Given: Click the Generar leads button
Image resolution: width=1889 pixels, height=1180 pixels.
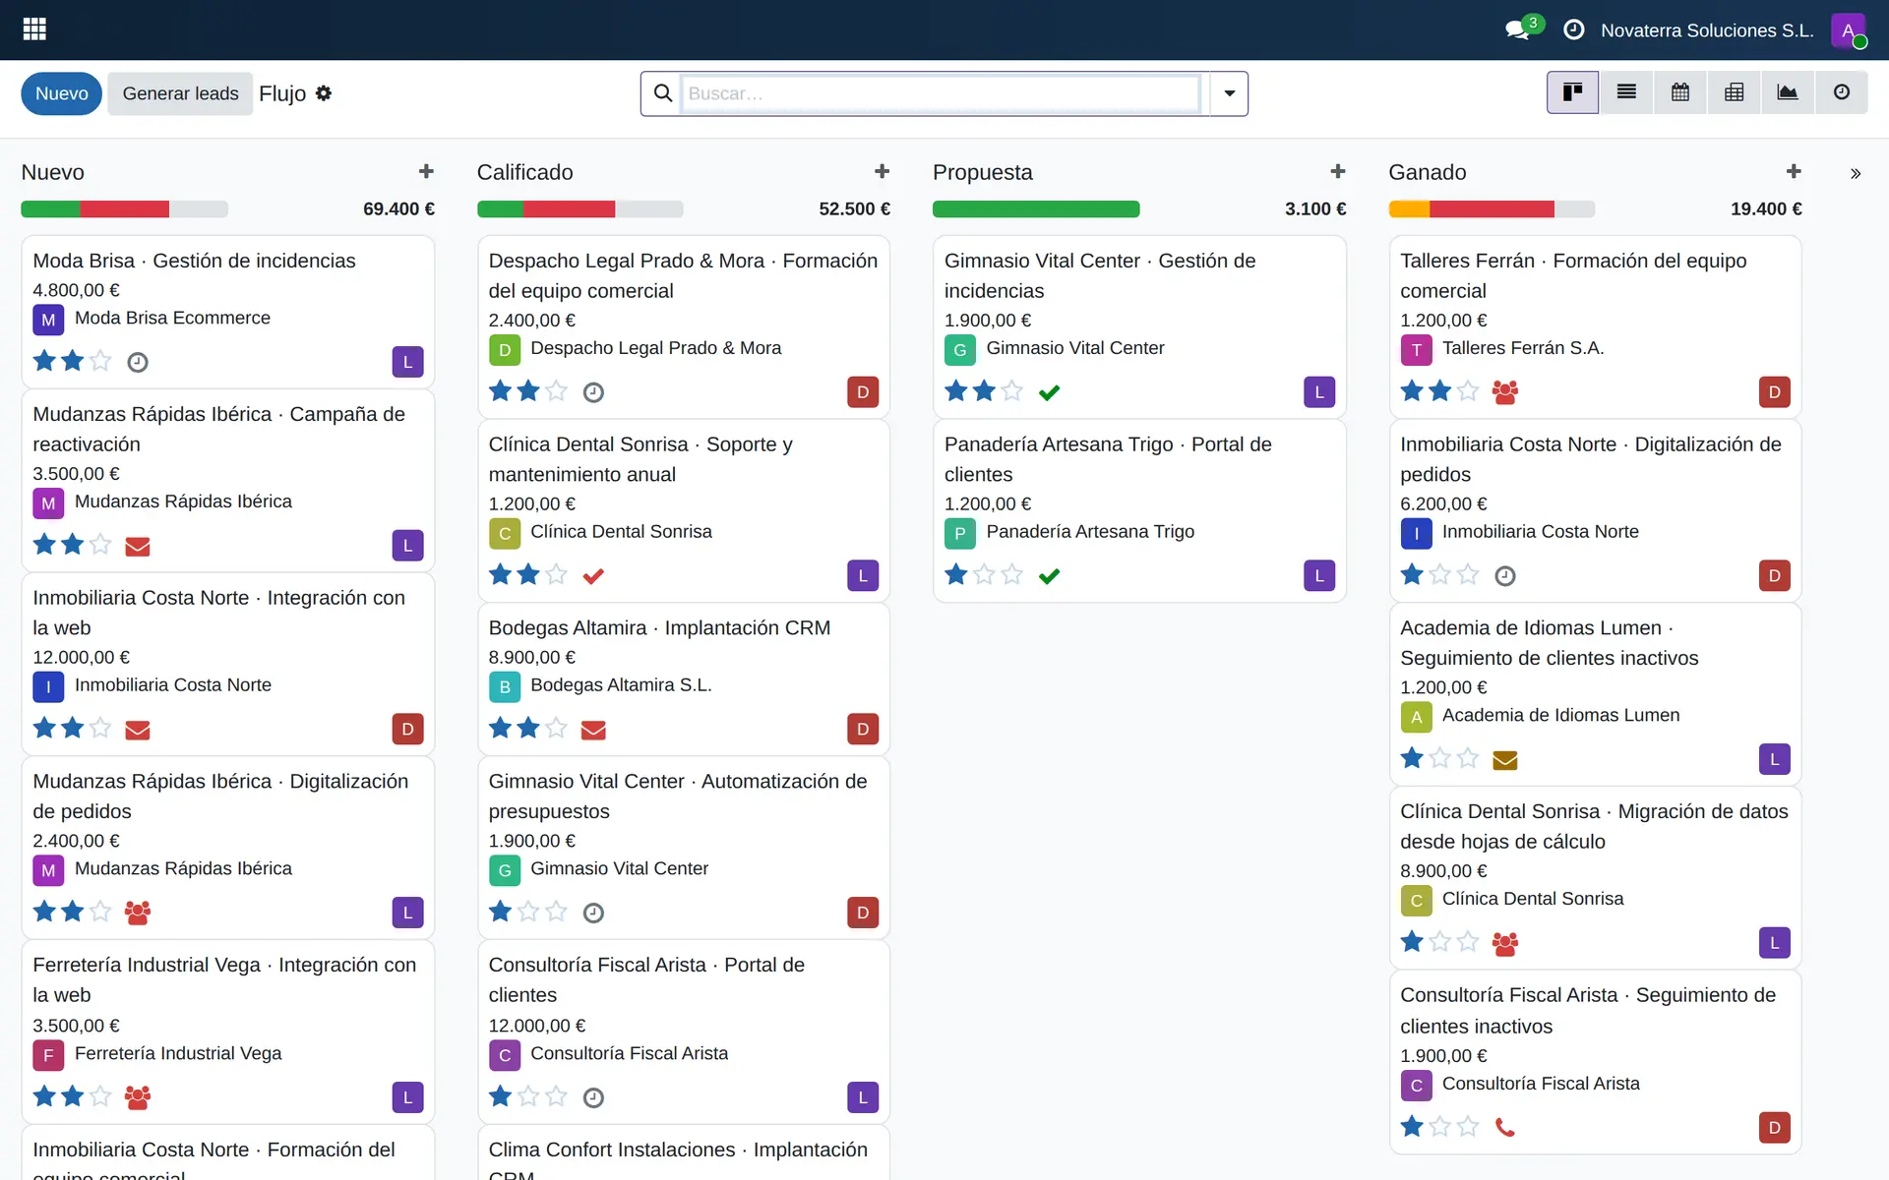Looking at the screenshot, I should (180, 93).
